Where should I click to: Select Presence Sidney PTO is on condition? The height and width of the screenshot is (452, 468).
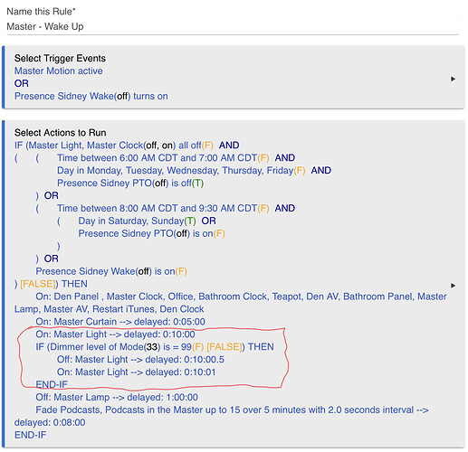pyautogui.click(x=152, y=233)
